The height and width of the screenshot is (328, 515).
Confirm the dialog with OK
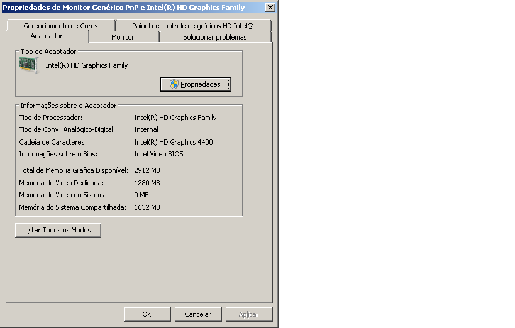point(147,314)
